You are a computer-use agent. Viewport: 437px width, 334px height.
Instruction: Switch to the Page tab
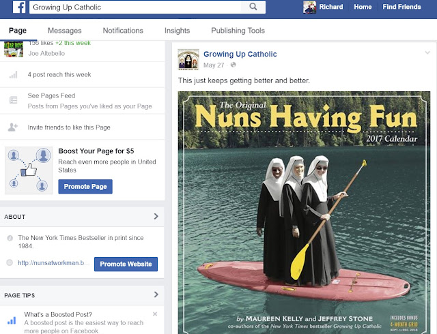(x=18, y=31)
